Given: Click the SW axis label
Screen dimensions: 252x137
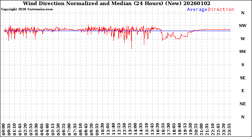Looking at the screenshot, I should (243, 52).
